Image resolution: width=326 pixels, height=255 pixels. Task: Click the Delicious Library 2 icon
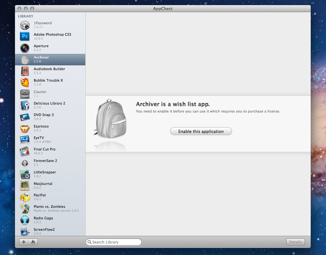coord(25,105)
